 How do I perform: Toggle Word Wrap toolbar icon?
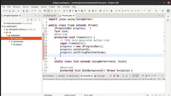[52, 11]
